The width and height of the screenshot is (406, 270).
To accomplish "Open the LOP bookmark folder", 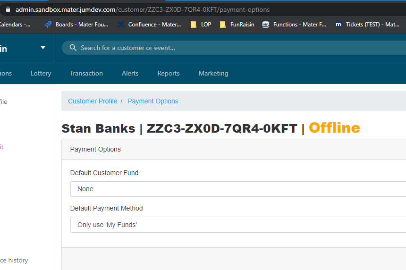I will 201,25.
